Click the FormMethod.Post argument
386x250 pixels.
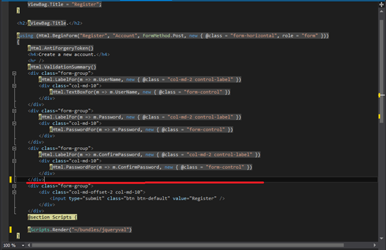(163, 35)
